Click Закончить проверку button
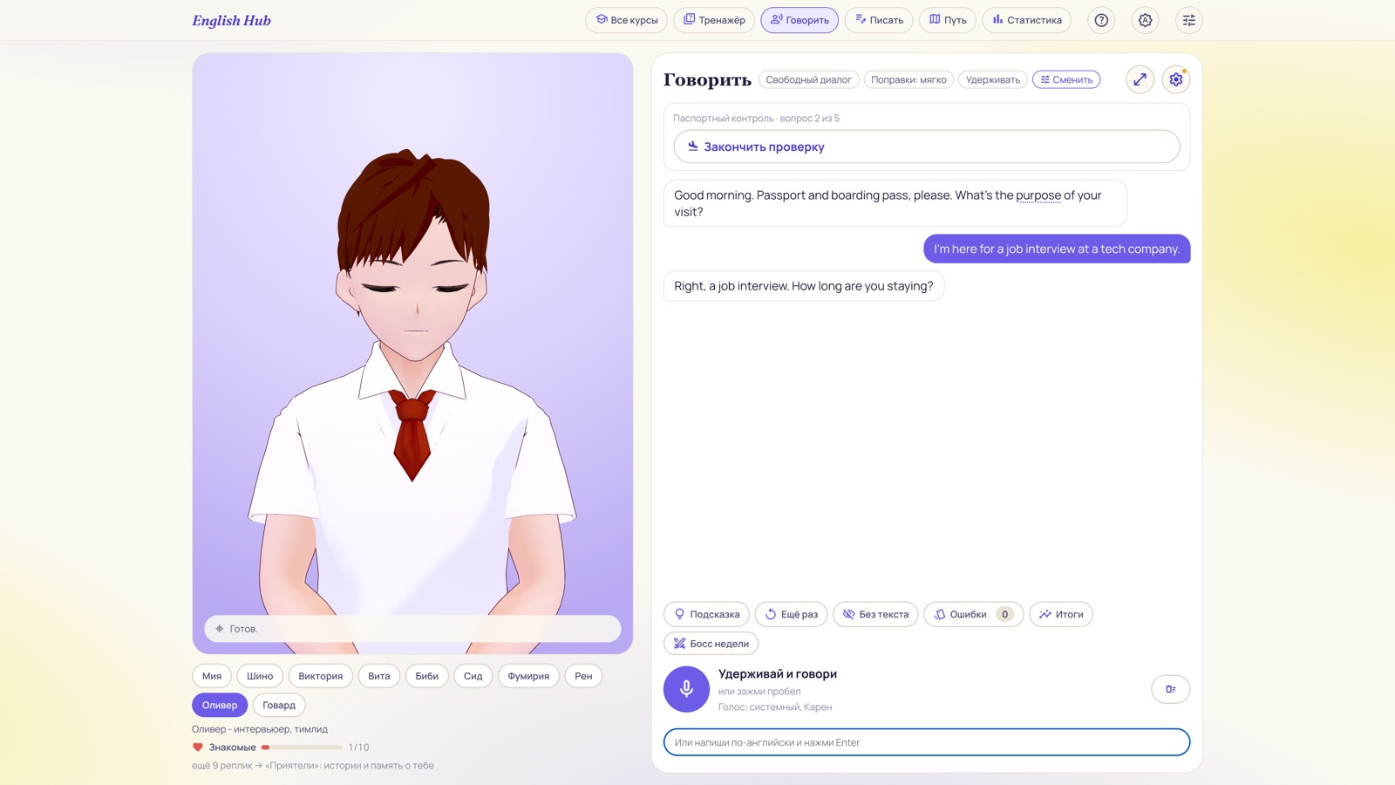Screen dimensions: 1395x785 coord(927,147)
